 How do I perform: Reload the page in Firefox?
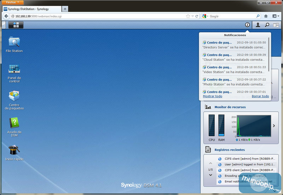coord(197,16)
